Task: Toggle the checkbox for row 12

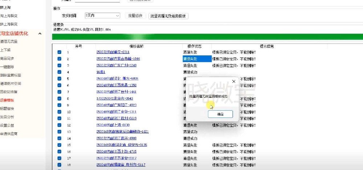Action: coord(59,125)
